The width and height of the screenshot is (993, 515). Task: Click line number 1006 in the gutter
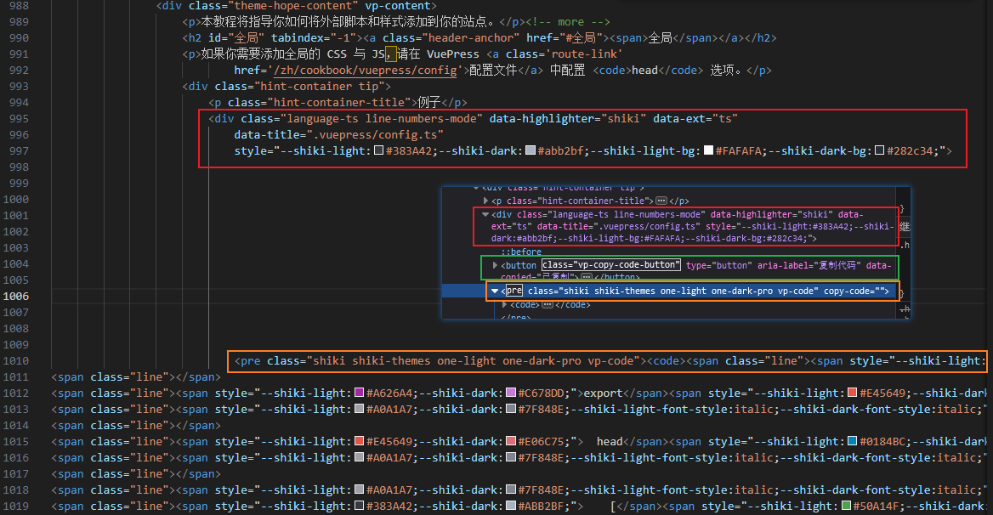pos(16,296)
